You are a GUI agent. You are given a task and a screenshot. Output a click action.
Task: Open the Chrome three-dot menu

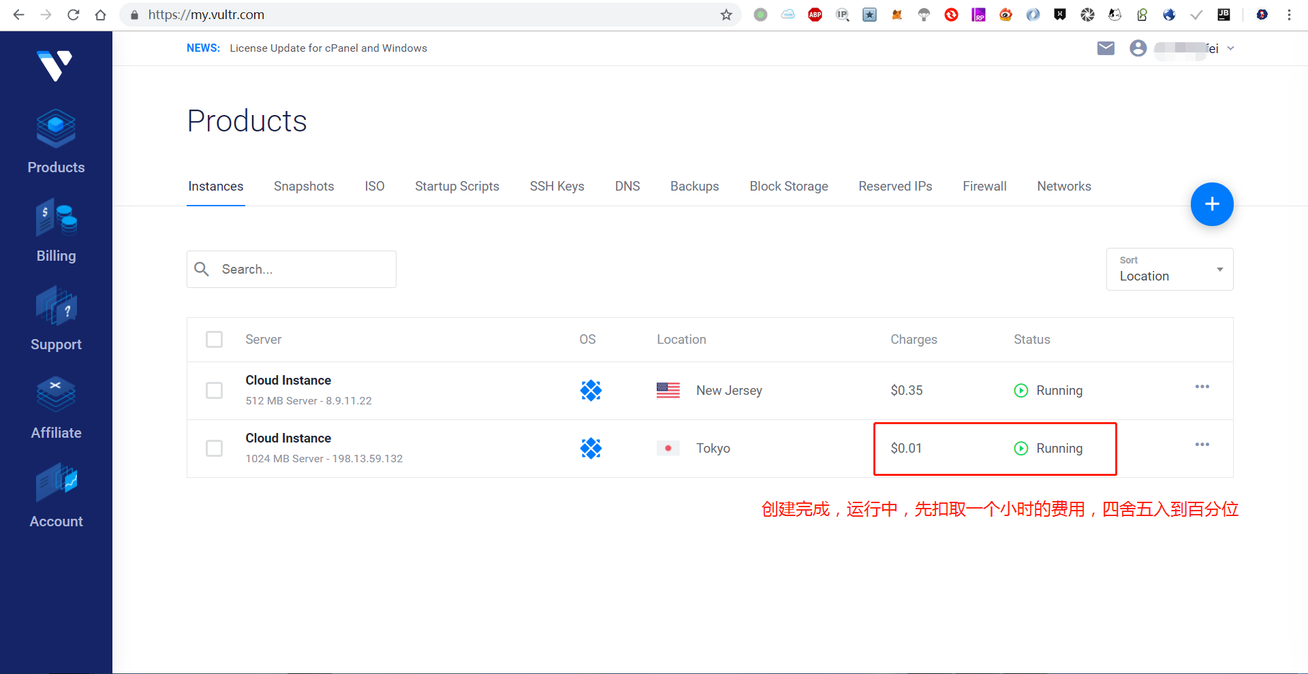1289,15
